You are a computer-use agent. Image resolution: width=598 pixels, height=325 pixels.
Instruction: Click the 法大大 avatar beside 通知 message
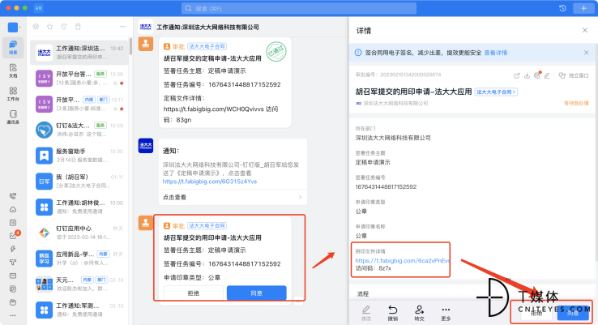[x=145, y=146]
